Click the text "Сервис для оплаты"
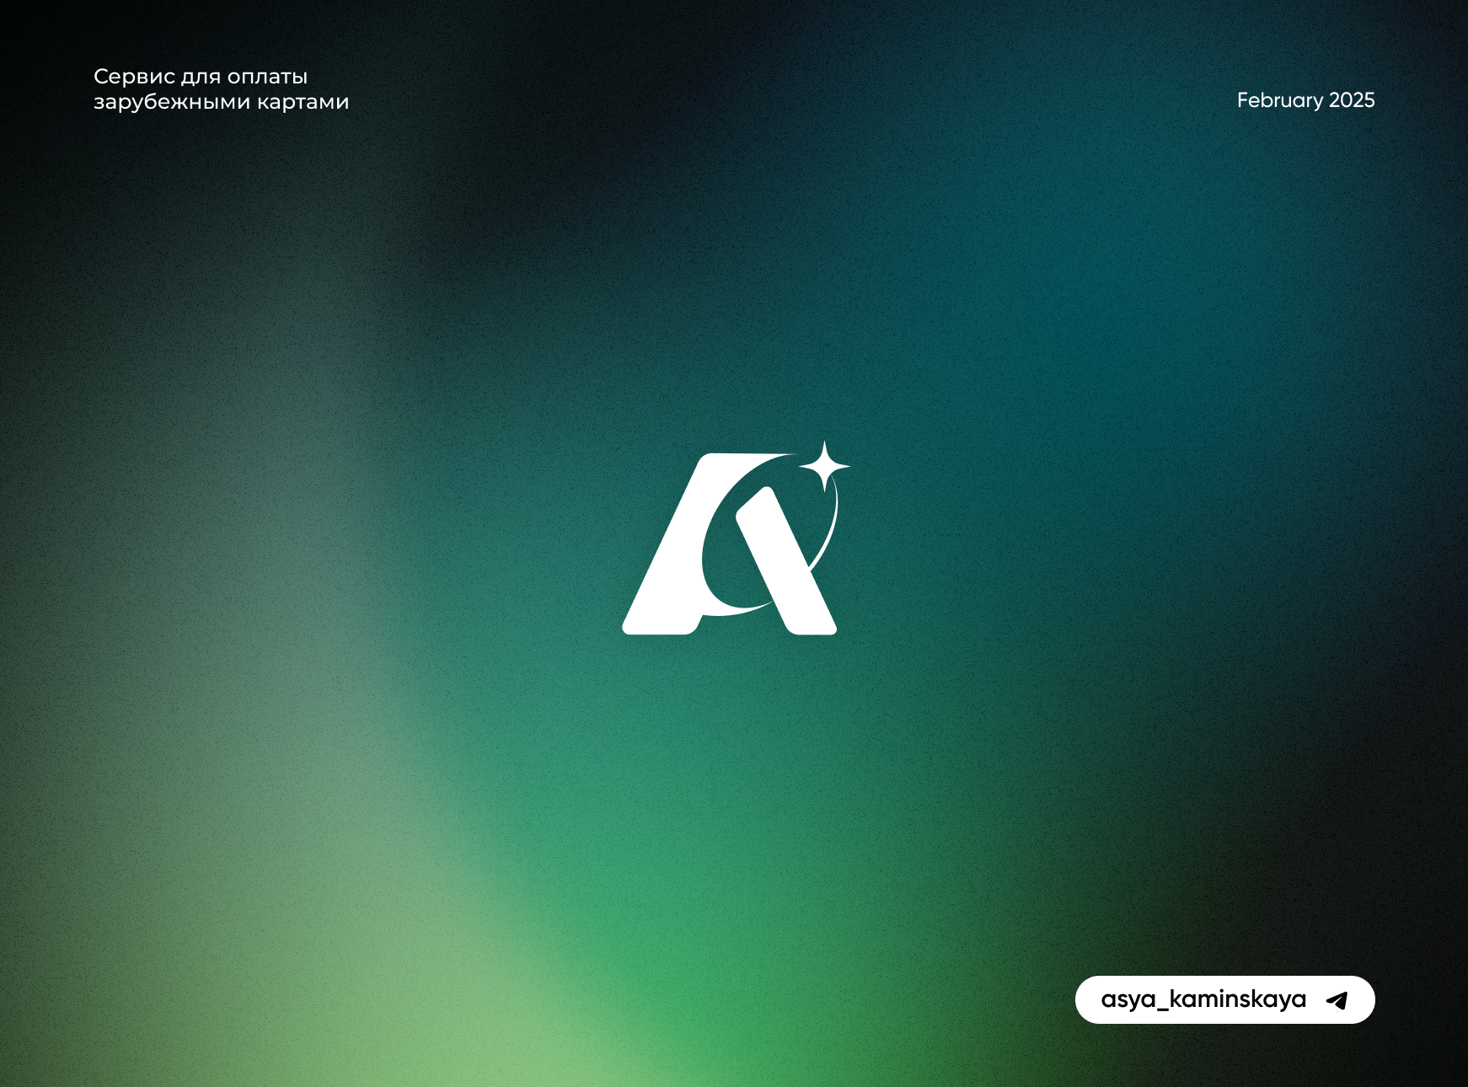This screenshot has height=1087, width=1468. coord(201,77)
